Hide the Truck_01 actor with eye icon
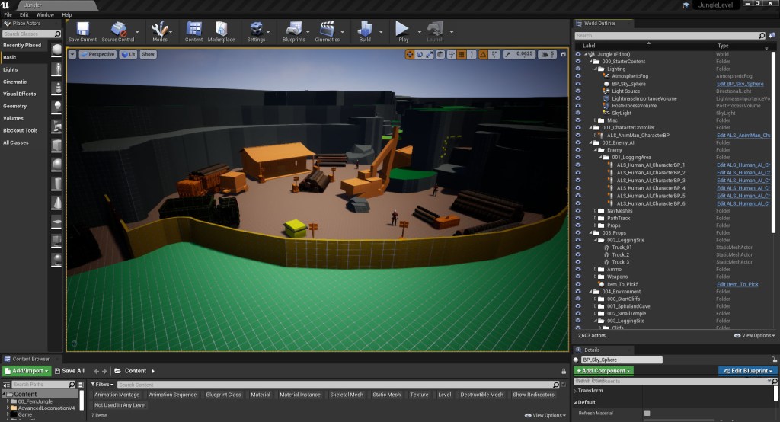The image size is (780, 422). [x=577, y=248]
